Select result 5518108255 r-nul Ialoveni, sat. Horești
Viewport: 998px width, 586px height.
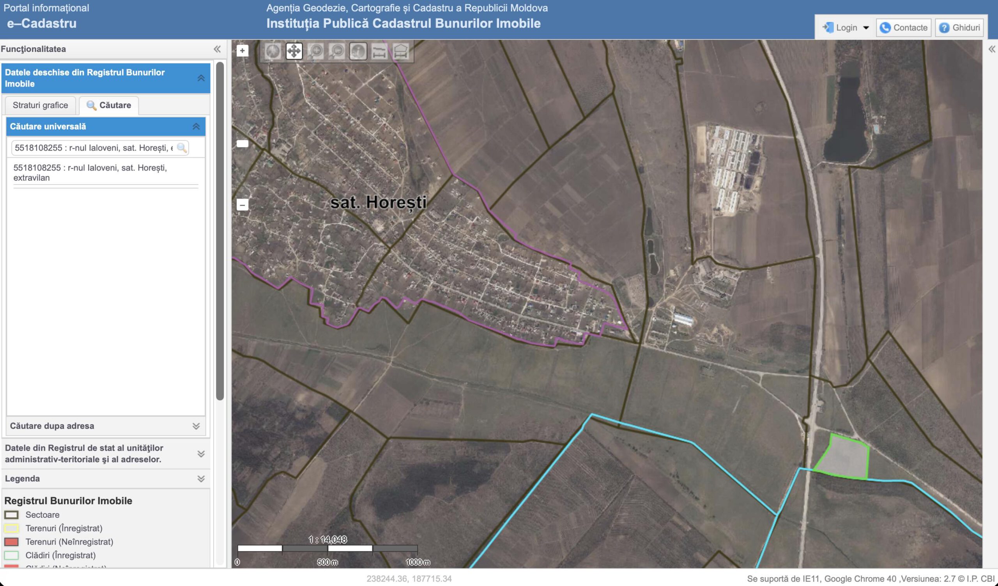[105, 173]
